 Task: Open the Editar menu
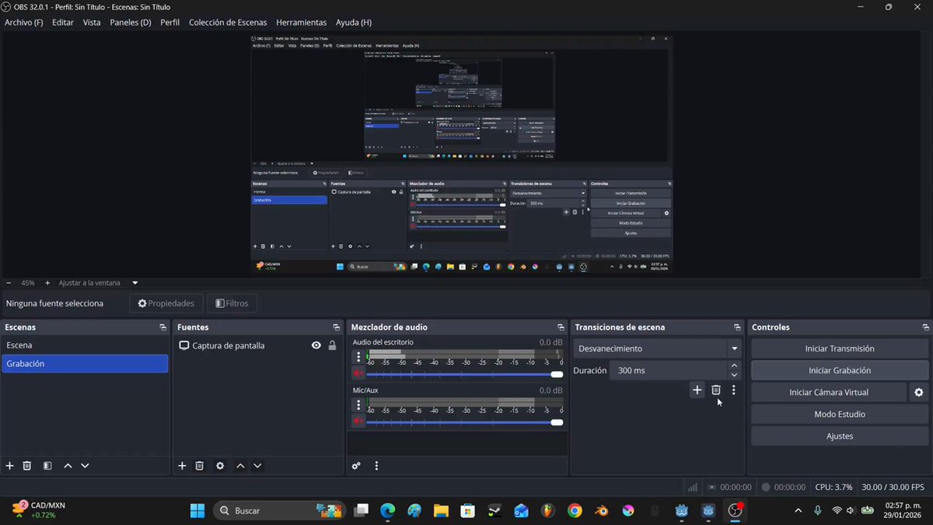tap(63, 23)
